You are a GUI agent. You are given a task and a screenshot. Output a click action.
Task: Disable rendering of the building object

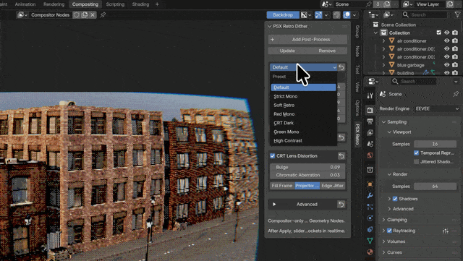[455, 72]
